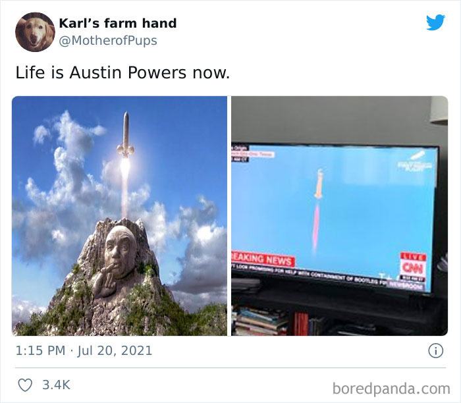Screen dimensions: 461x403
Task: Click the 1:15 PM timestamp
Action: tap(40, 351)
